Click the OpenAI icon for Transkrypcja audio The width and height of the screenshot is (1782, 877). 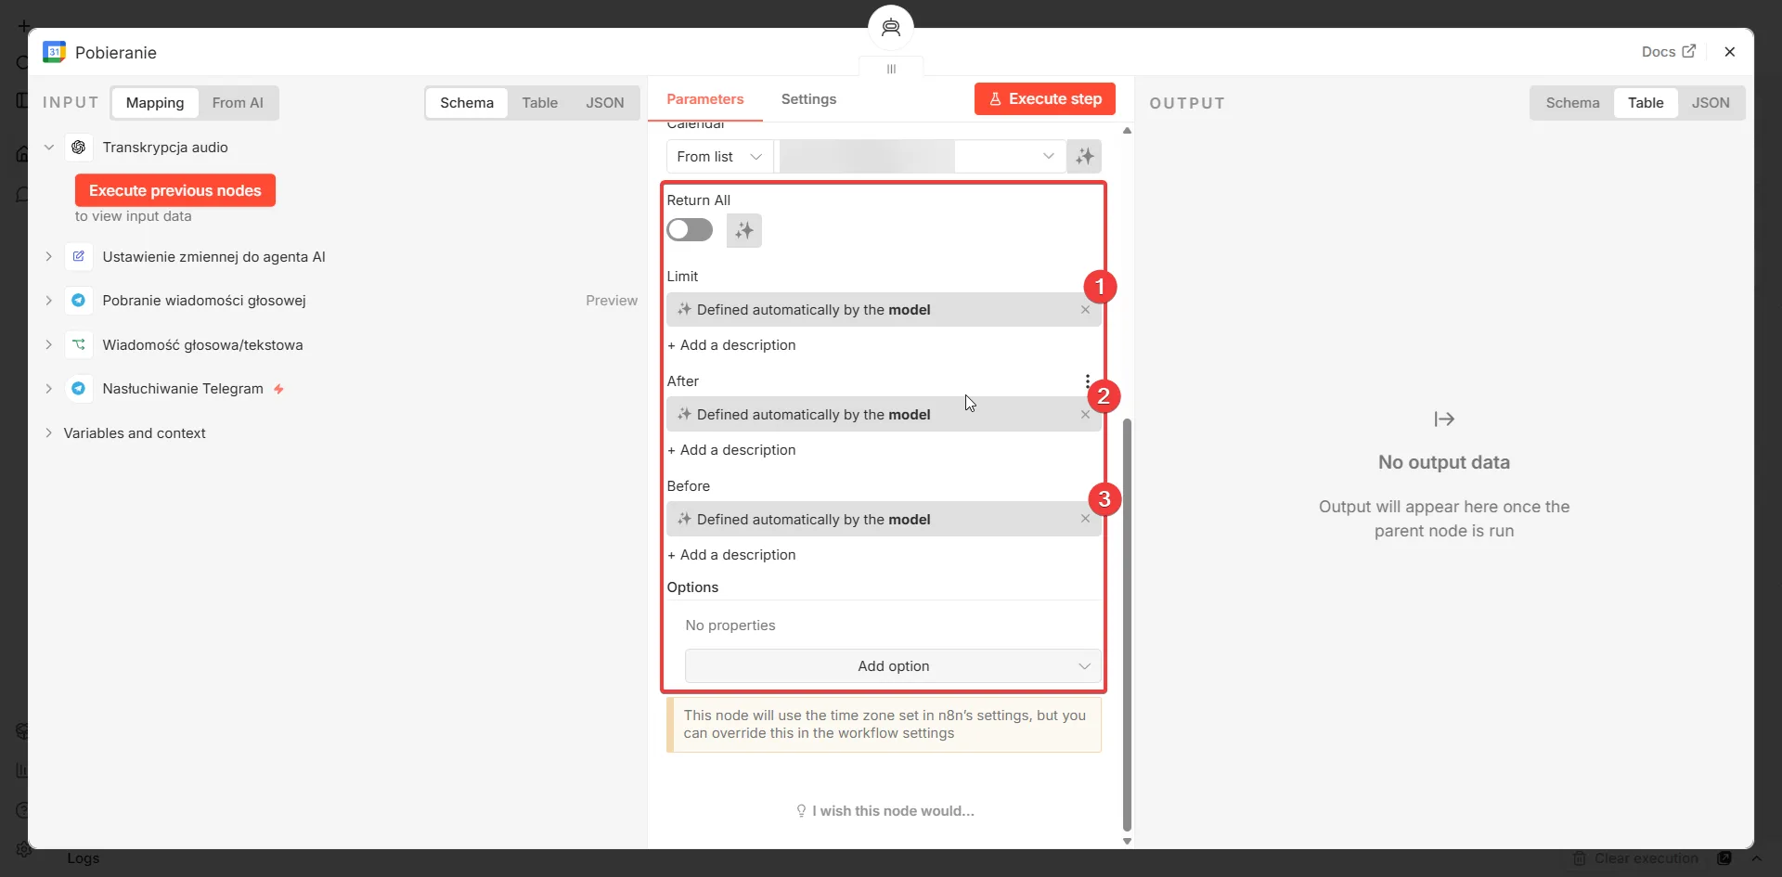[x=79, y=148]
